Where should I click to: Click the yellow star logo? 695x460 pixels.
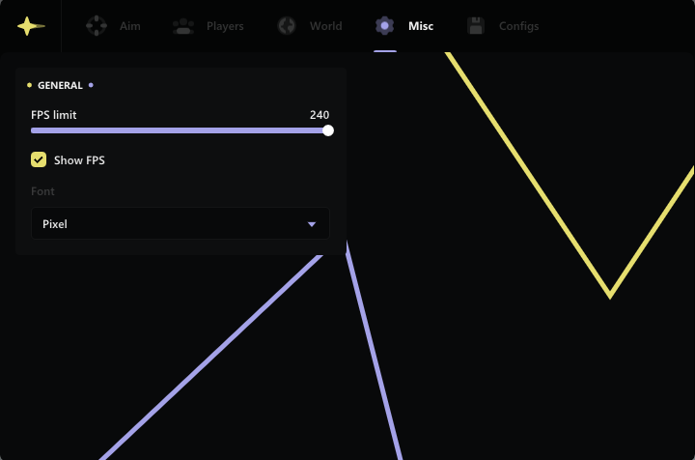(30, 26)
